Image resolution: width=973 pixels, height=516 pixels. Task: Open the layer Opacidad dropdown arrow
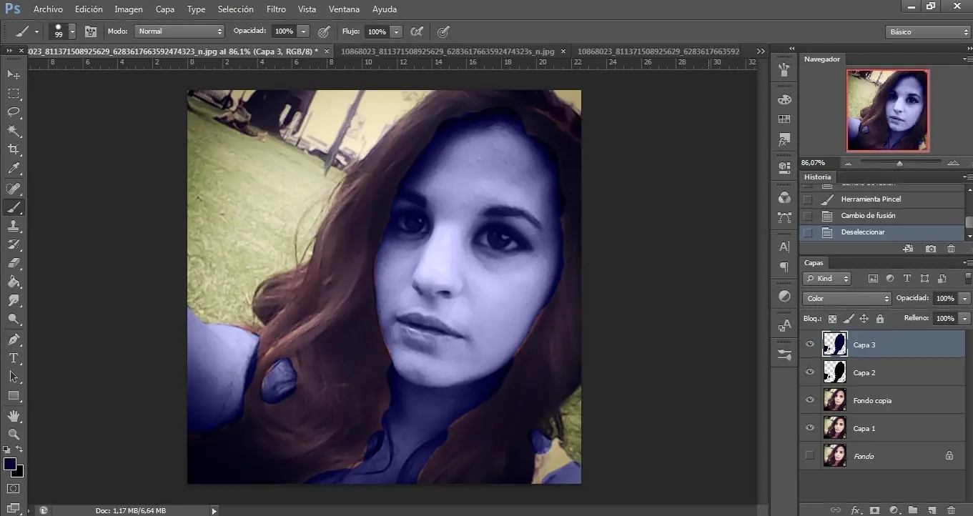coord(965,299)
